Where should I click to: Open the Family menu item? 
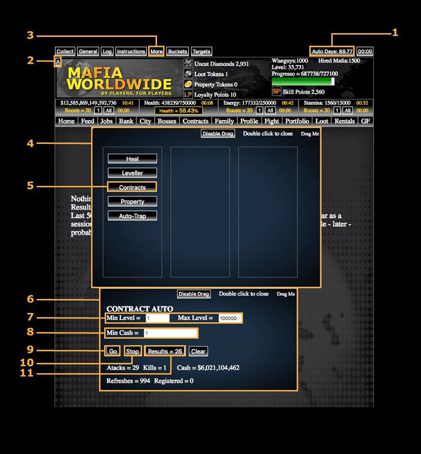225,121
